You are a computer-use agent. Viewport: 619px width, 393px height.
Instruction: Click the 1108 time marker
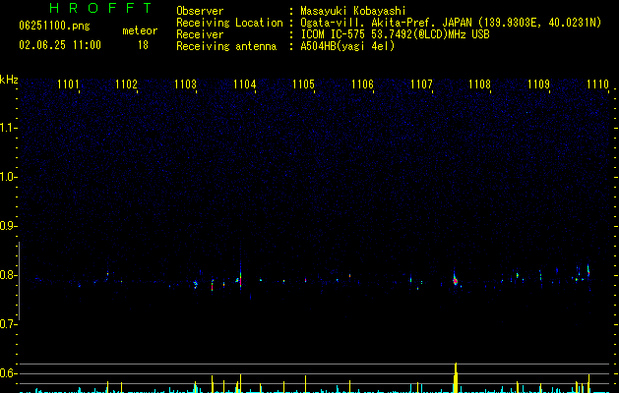pyautogui.click(x=479, y=84)
